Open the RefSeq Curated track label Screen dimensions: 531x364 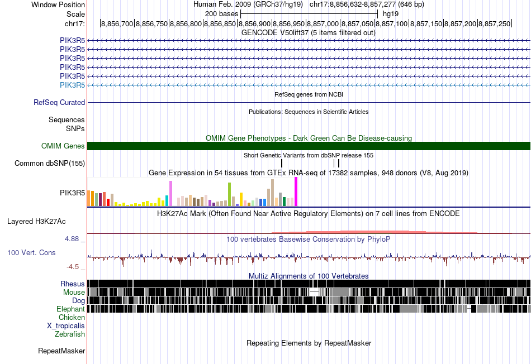click(59, 103)
